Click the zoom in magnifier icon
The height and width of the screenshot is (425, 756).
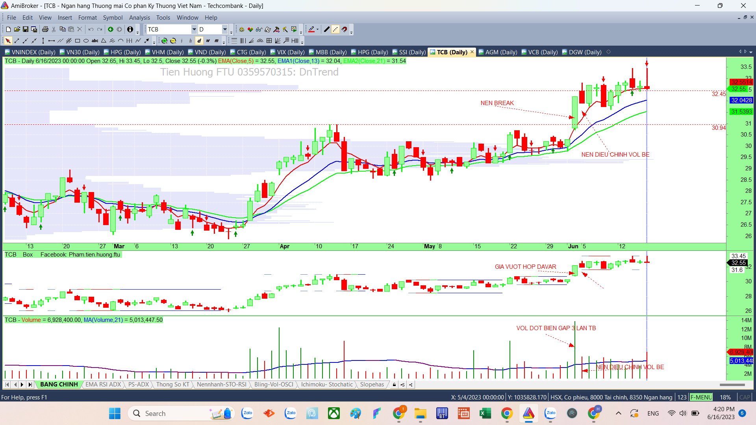coord(165,41)
